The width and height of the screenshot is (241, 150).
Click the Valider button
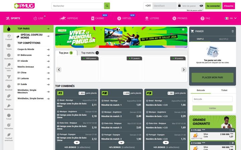pos(213,108)
